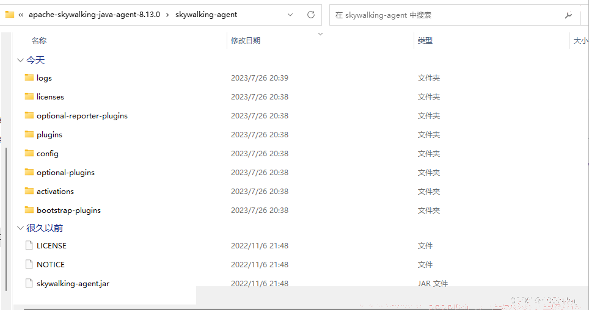Click the 文件夹 type for plugins row

point(429,134)
